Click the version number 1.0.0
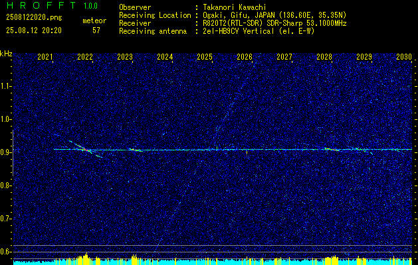This screenshot has height=265, width=418. [x=90, y=6]
